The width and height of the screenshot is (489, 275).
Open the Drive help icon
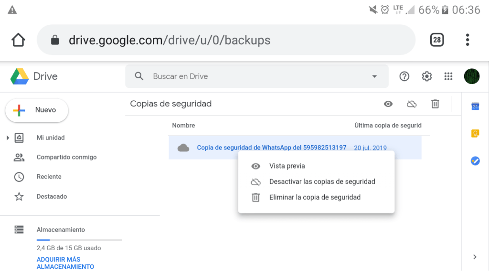click(404, 76)
